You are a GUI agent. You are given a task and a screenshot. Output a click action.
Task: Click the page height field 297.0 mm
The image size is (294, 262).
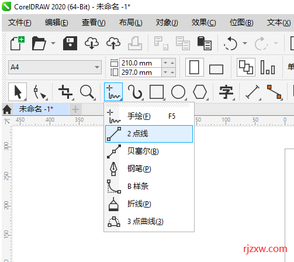(140, 73)
